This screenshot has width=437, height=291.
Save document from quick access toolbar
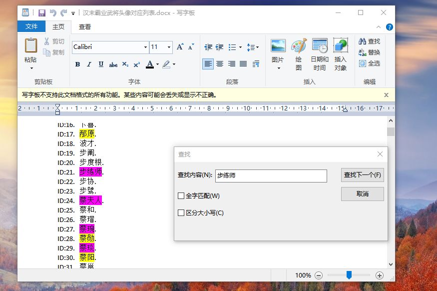(41, 12)
